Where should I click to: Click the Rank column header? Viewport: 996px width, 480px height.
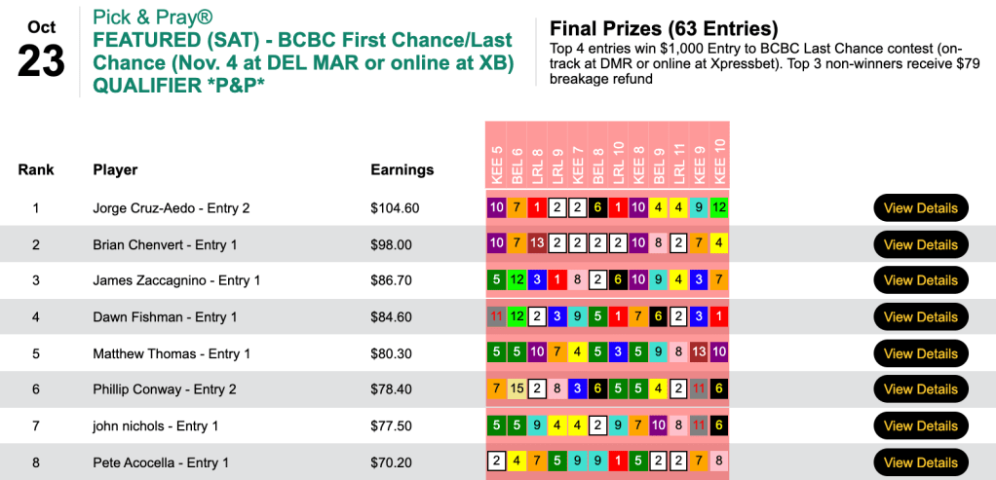tap(36, 170)
